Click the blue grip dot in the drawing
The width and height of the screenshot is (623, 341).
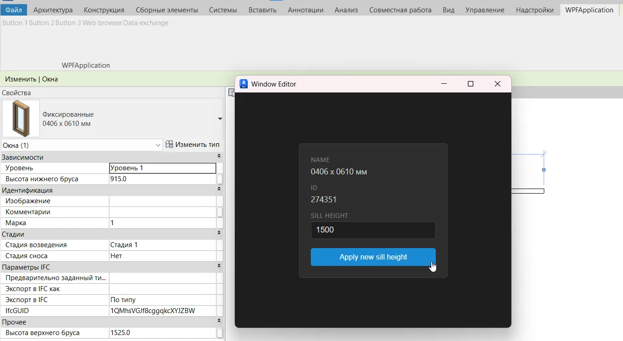tap(544, 170)
